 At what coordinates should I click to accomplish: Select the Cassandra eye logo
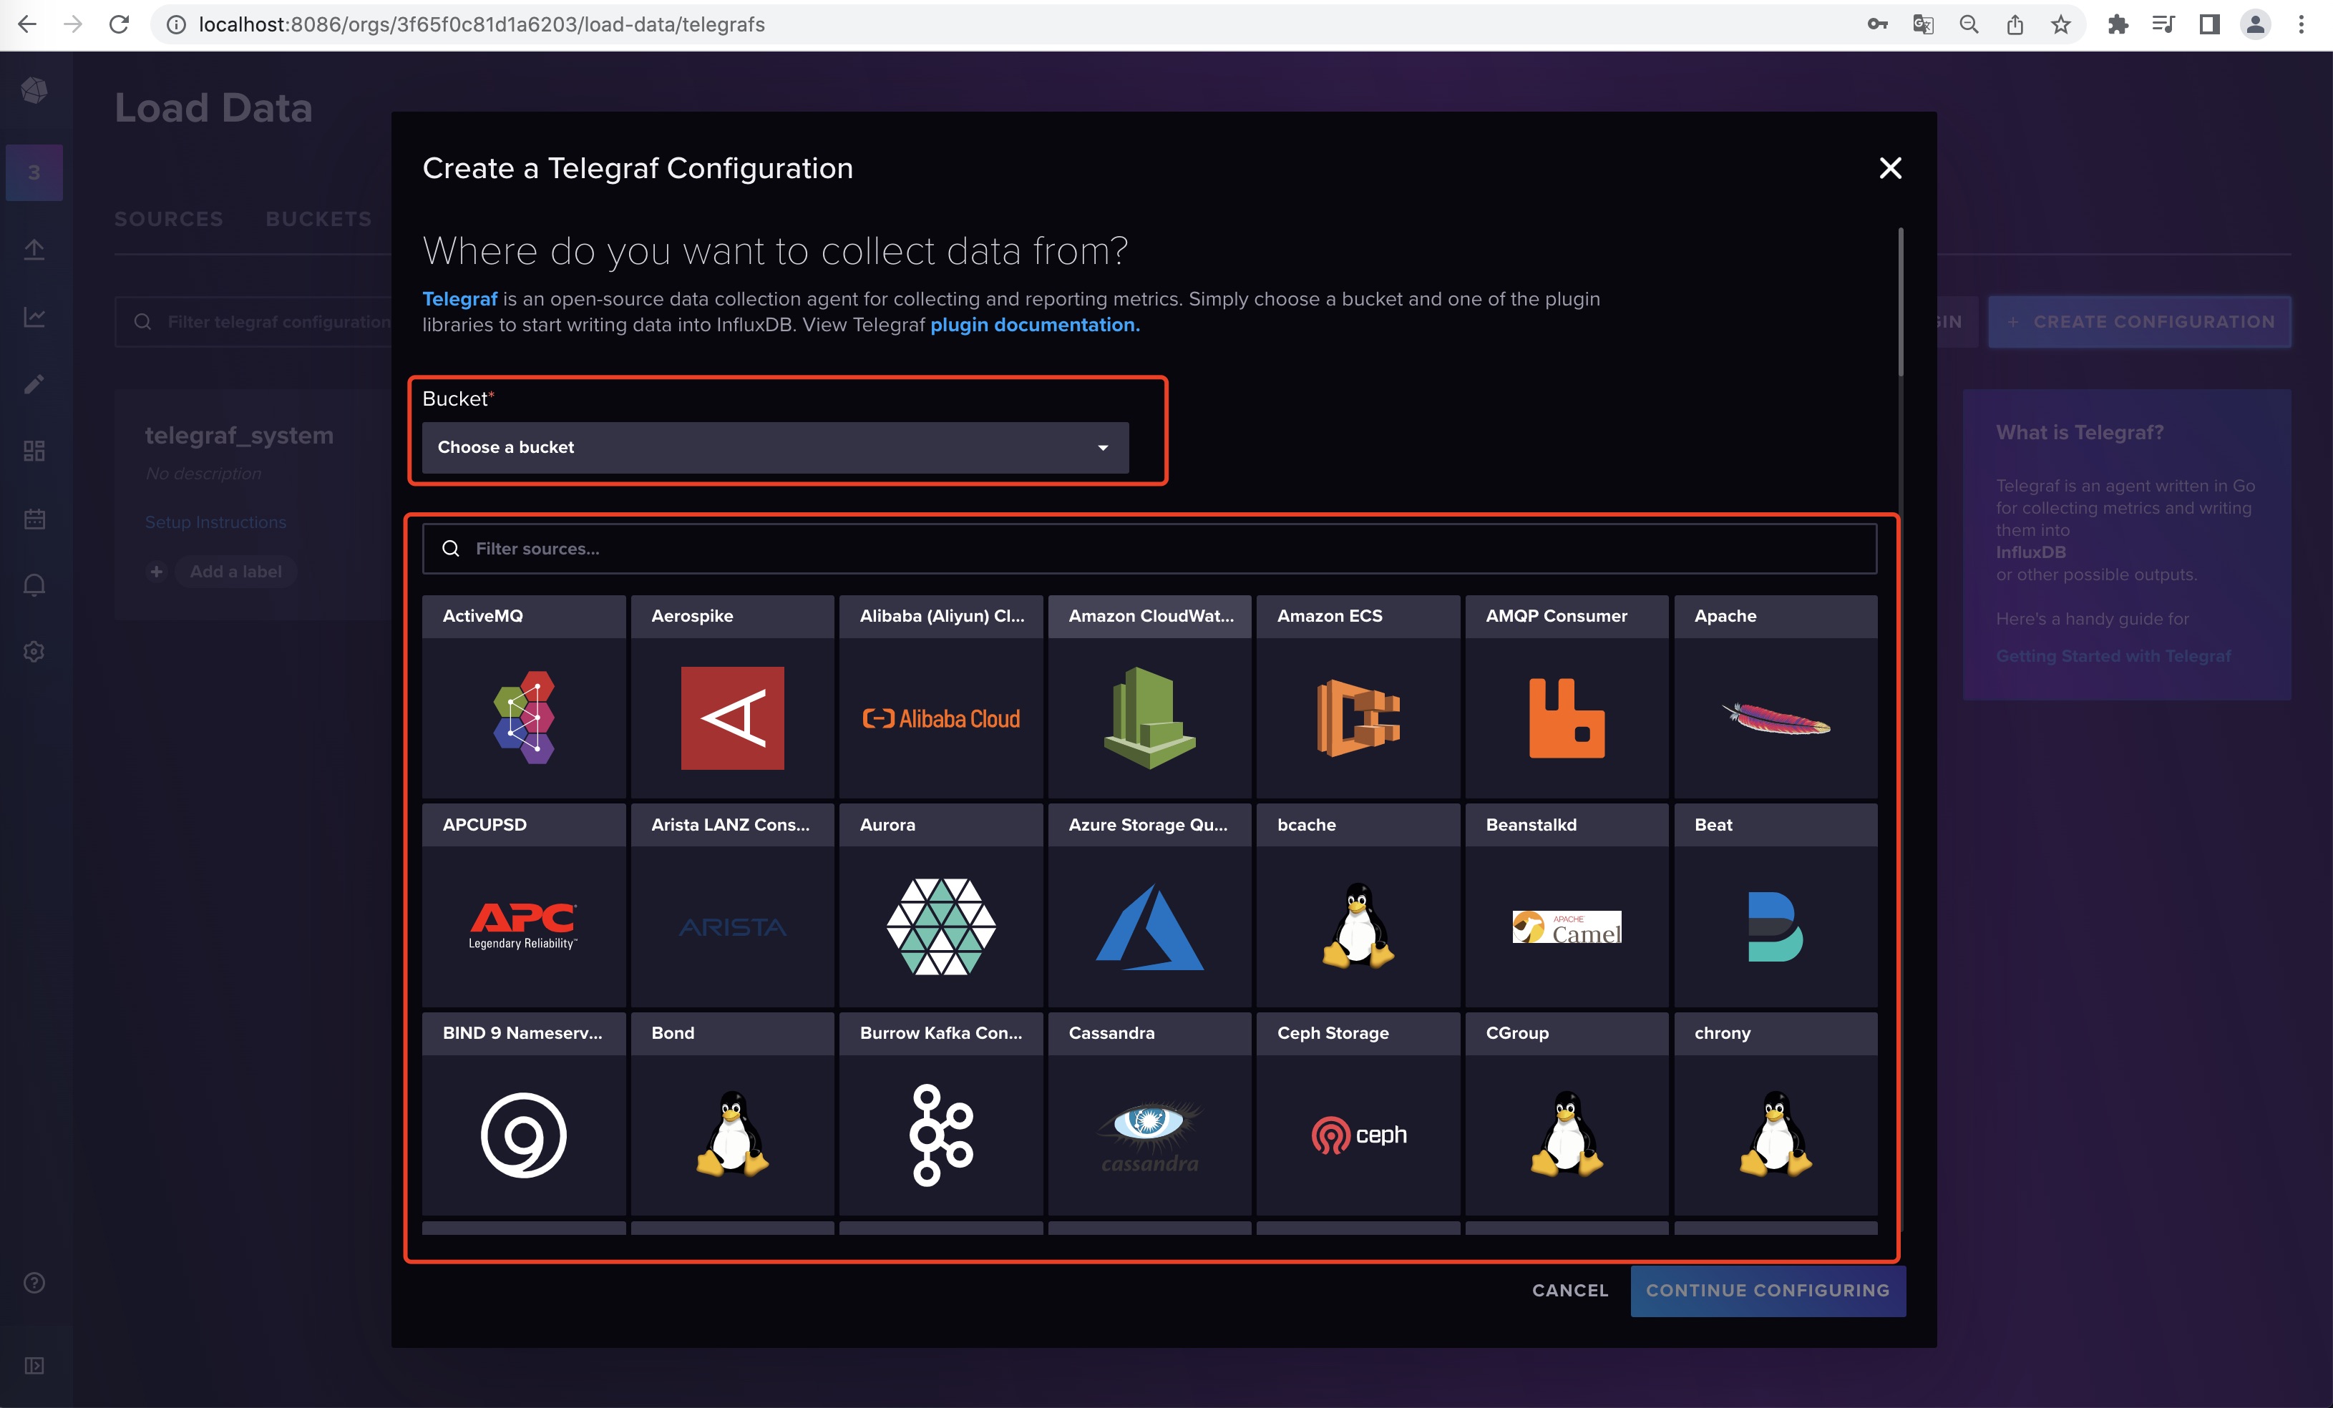[1149, 1135]
